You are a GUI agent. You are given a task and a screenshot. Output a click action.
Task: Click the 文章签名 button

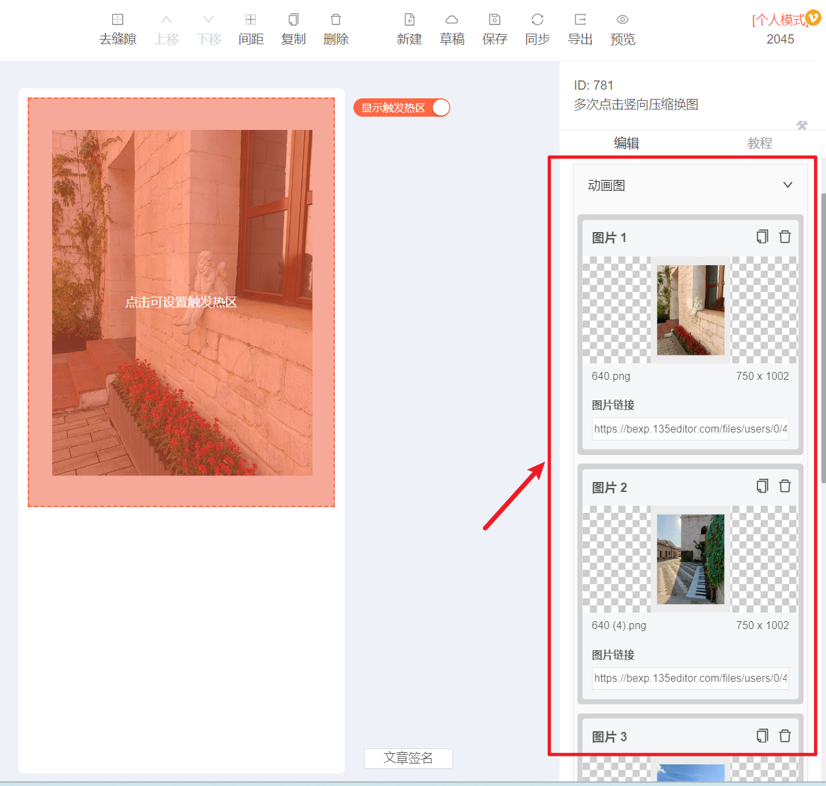pyautogui.click(x=408, y=758)
